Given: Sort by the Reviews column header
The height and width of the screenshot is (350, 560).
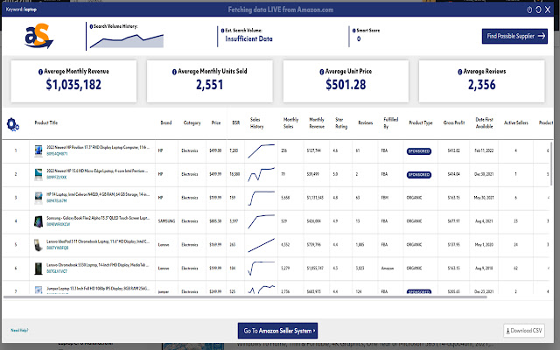Looking at the screenshot, I should [x=366, y=122].
